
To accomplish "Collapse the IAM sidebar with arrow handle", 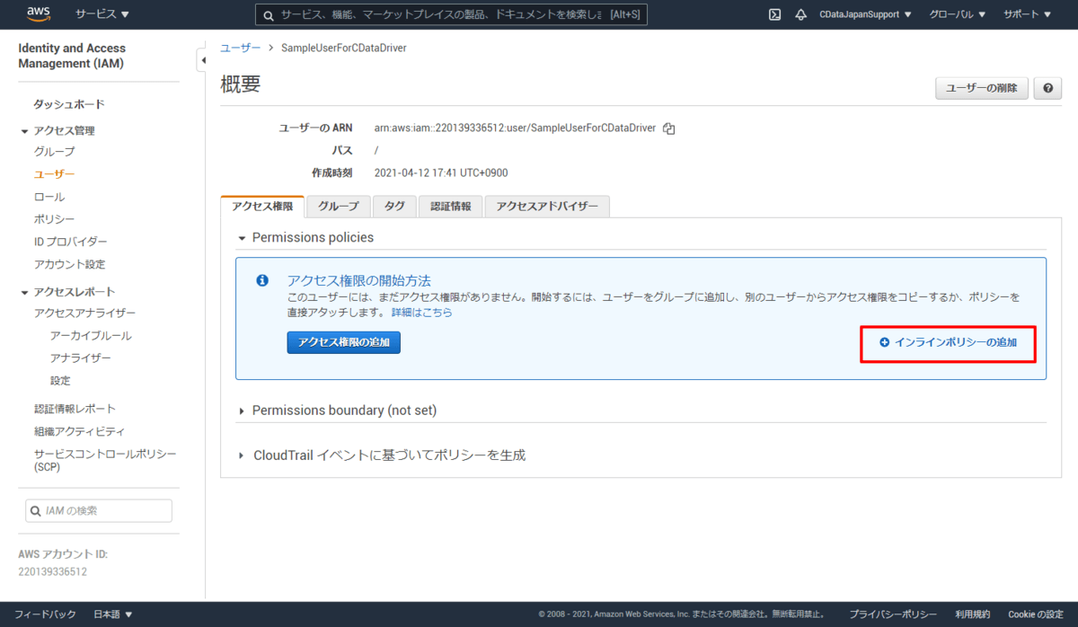I will pos(202,60).
